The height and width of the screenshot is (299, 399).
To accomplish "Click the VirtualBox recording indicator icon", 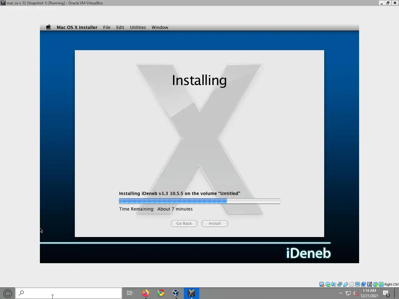I will tap(363, 284).
